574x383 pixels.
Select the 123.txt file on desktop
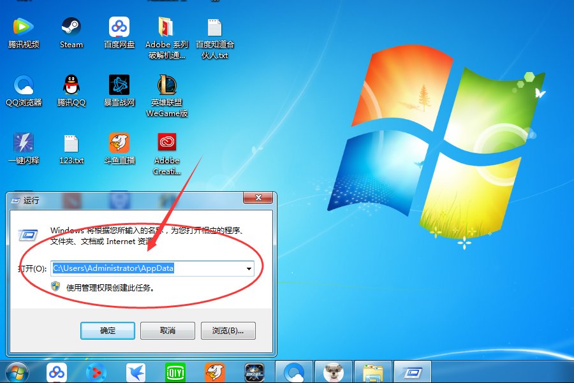[x=71, y=144]
